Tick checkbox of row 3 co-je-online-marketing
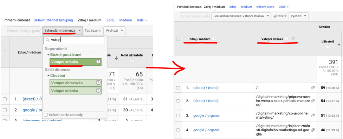This screenshot has height=139, width=343. pos(178,115)
